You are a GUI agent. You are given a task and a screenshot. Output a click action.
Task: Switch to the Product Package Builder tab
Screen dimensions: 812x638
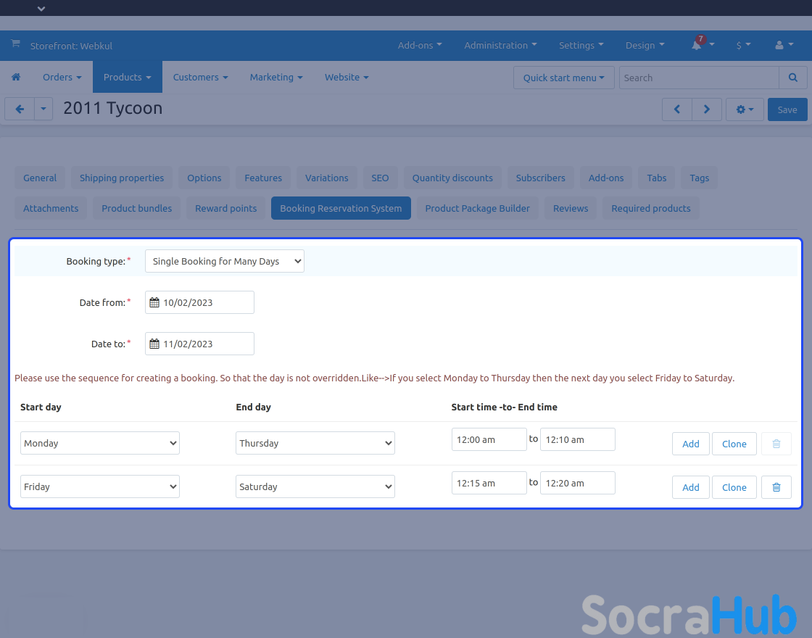pyautogui.click(x=477, y=208)
